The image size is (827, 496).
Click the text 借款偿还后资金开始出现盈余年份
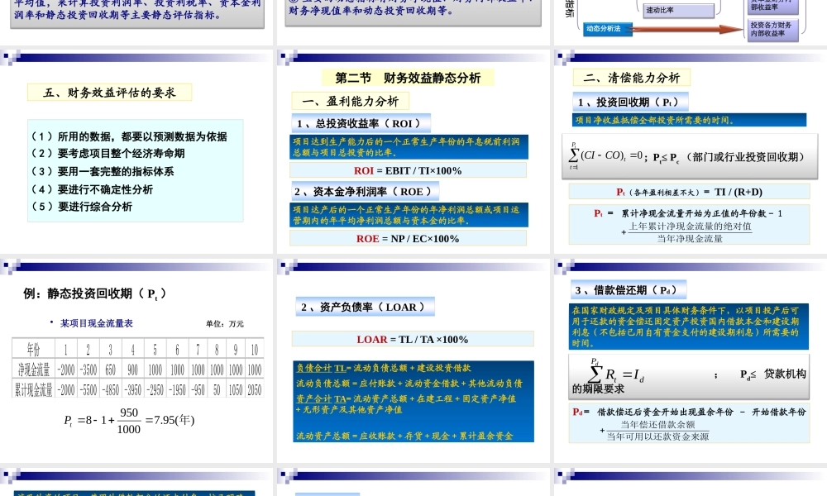pos(665,413)
